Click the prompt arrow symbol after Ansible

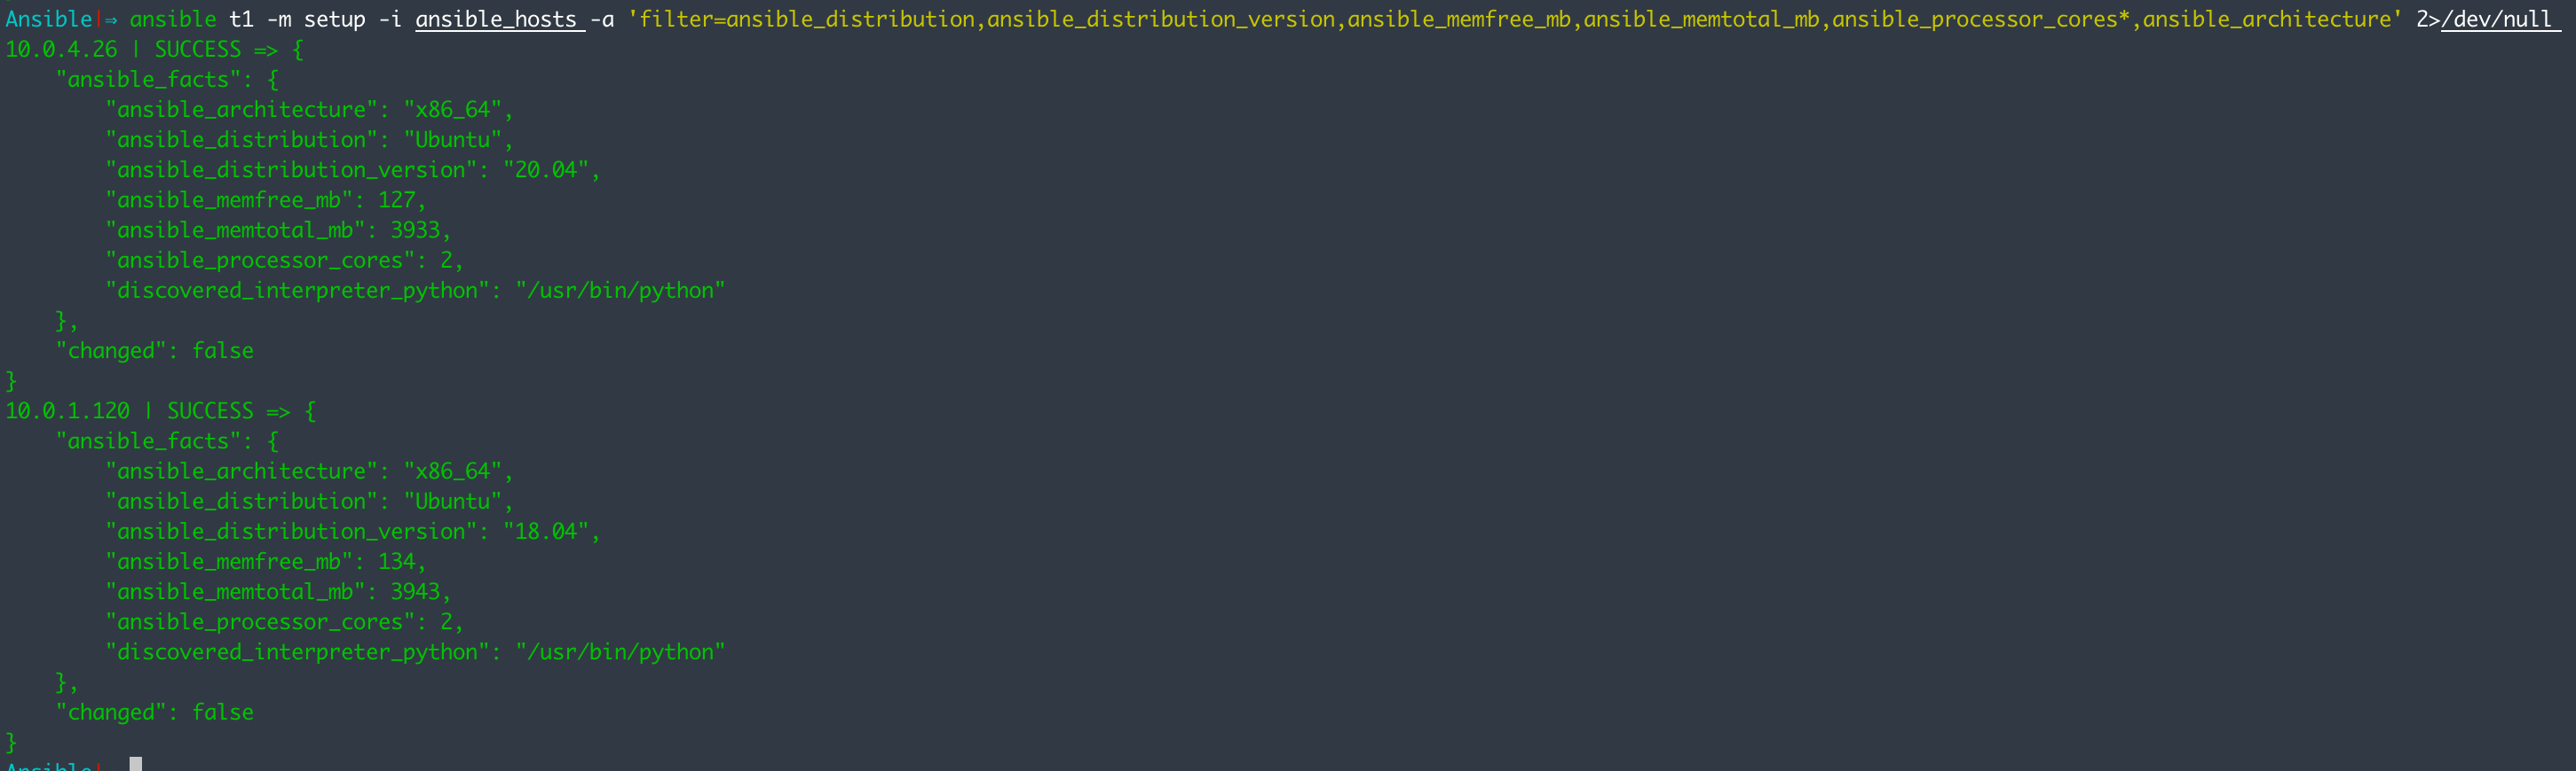click(111, 20)
